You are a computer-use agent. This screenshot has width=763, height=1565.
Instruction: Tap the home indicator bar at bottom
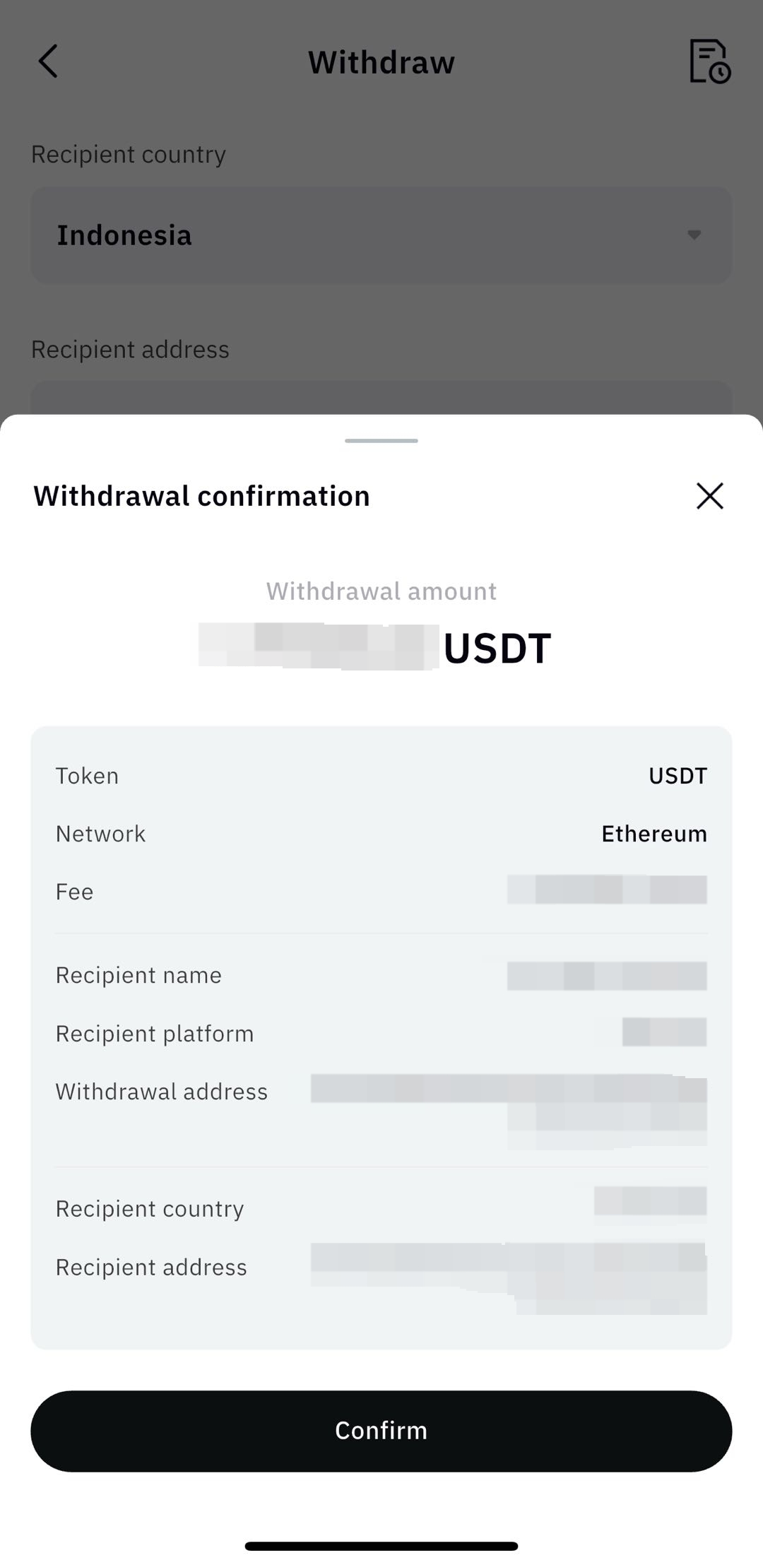tap(381, 1546)
